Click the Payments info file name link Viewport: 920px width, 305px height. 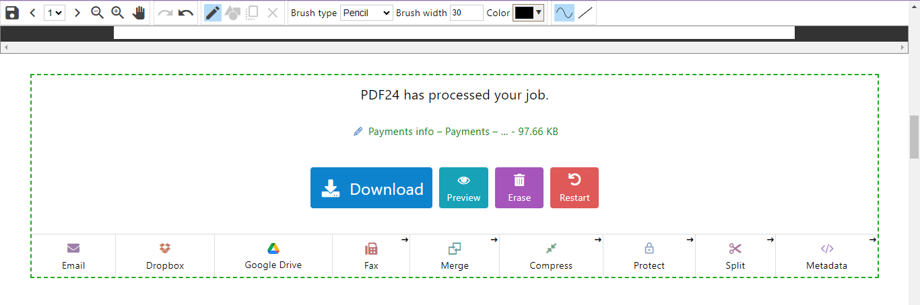(x=463, y=132)
